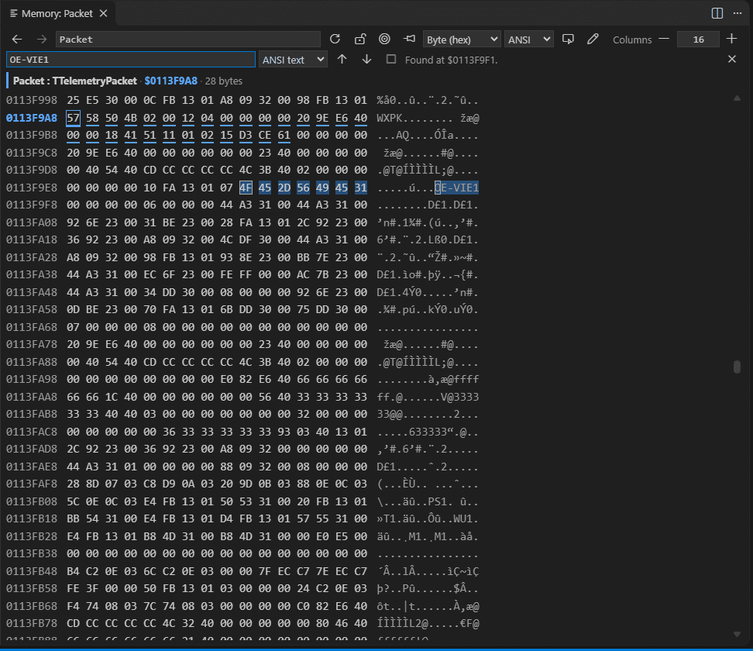
Task: Open the Byte (hex) format dropdown
Action: 462,40
